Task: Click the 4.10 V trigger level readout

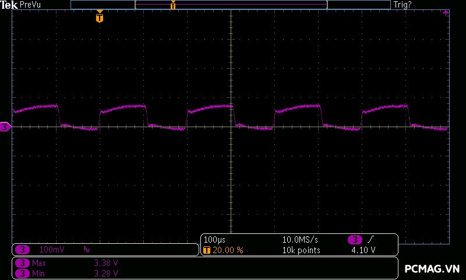Action: [x=363, y=250]
